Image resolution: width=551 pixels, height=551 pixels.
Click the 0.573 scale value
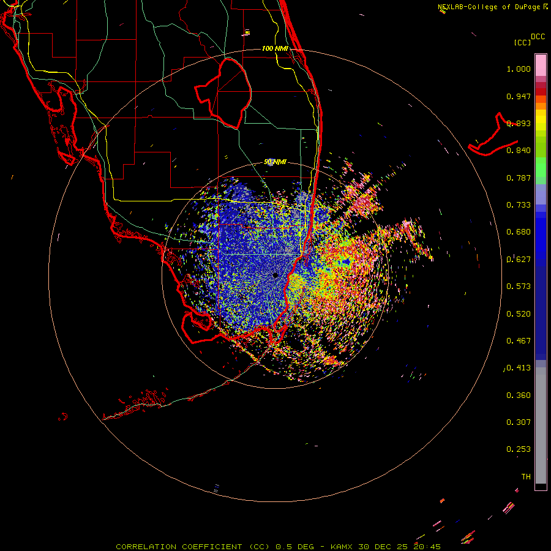pyautogui.click(x=519, y=287)
